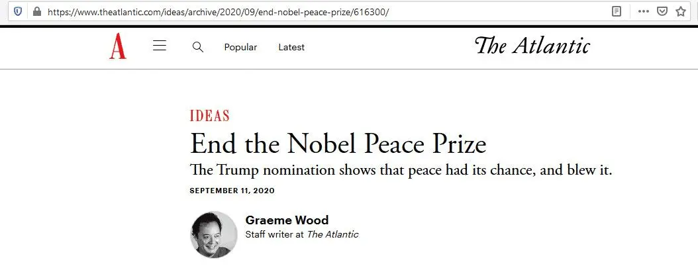Click the author's circular portrait photo

click(213, 234)
